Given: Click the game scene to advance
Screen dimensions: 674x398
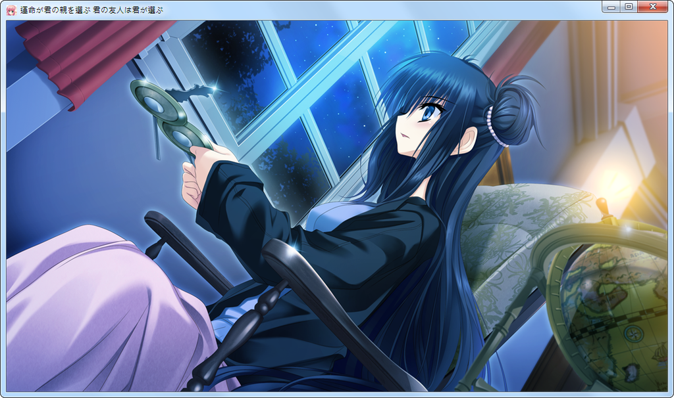Looking at the screenshot, I should pos(337,206).
